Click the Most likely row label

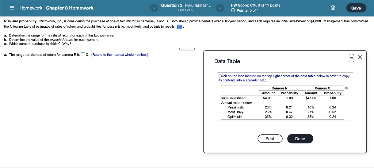point(236,112)
